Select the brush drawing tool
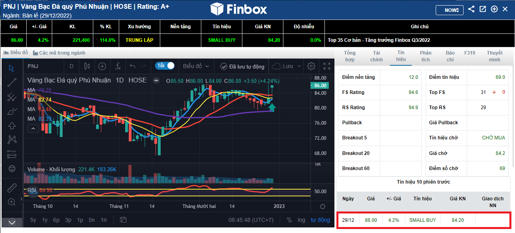The image size is (515, 233). tap(12, 111)
